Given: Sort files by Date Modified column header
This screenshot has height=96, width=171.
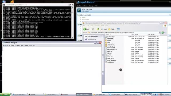Looking at the screenshot, I should pos(154,35).
